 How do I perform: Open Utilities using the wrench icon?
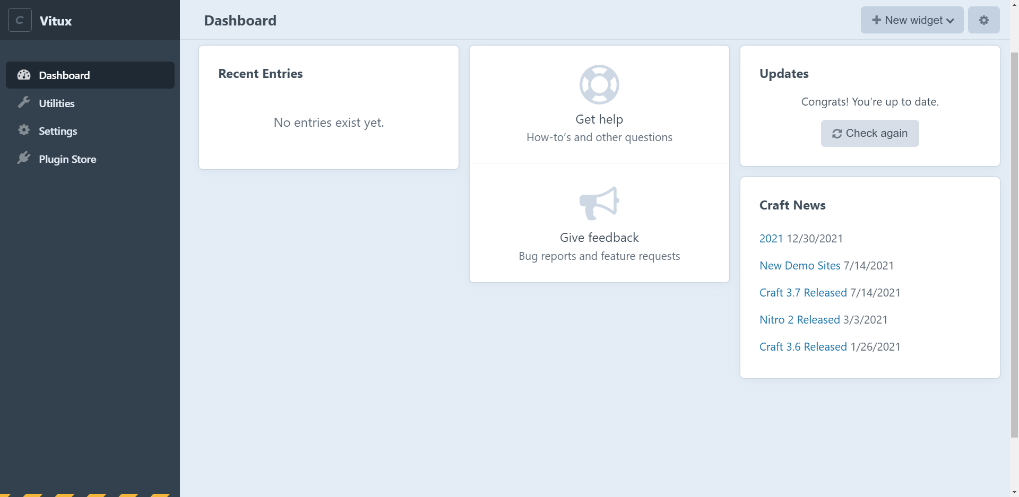(24, 102)
